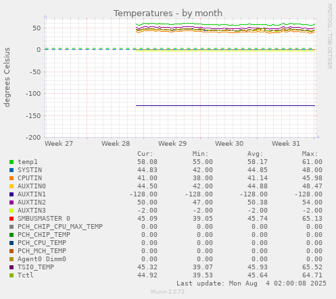Click the CPUTIN orange legend swatch
Viewport: 336px width, 299px height.
[11, 178]
